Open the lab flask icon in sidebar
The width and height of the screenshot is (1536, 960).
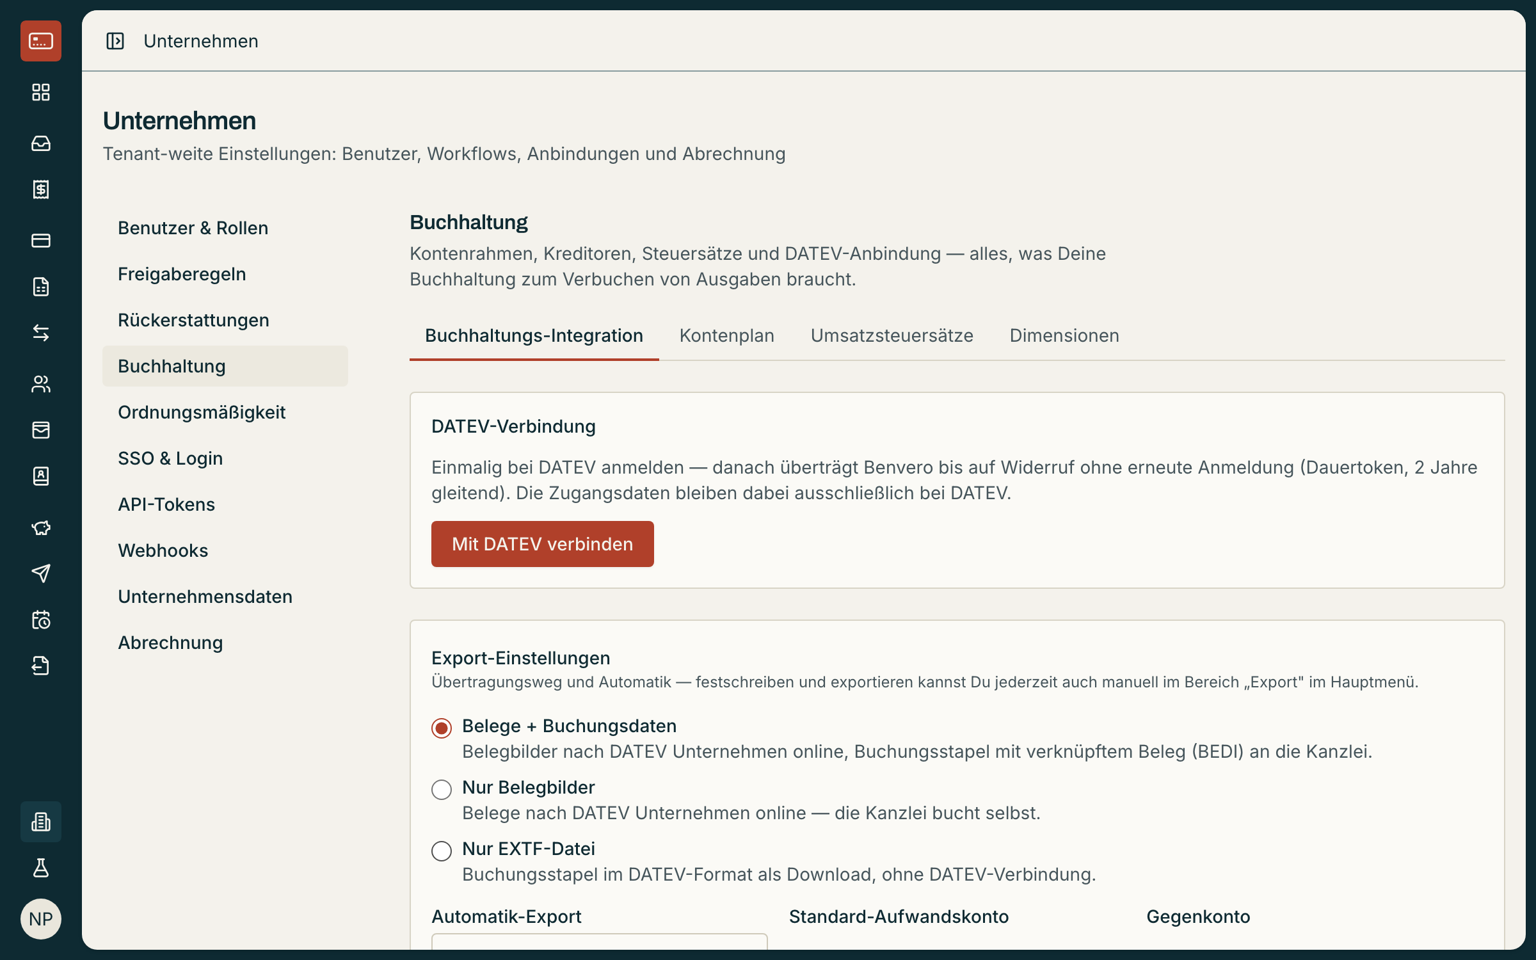point(41,868)
